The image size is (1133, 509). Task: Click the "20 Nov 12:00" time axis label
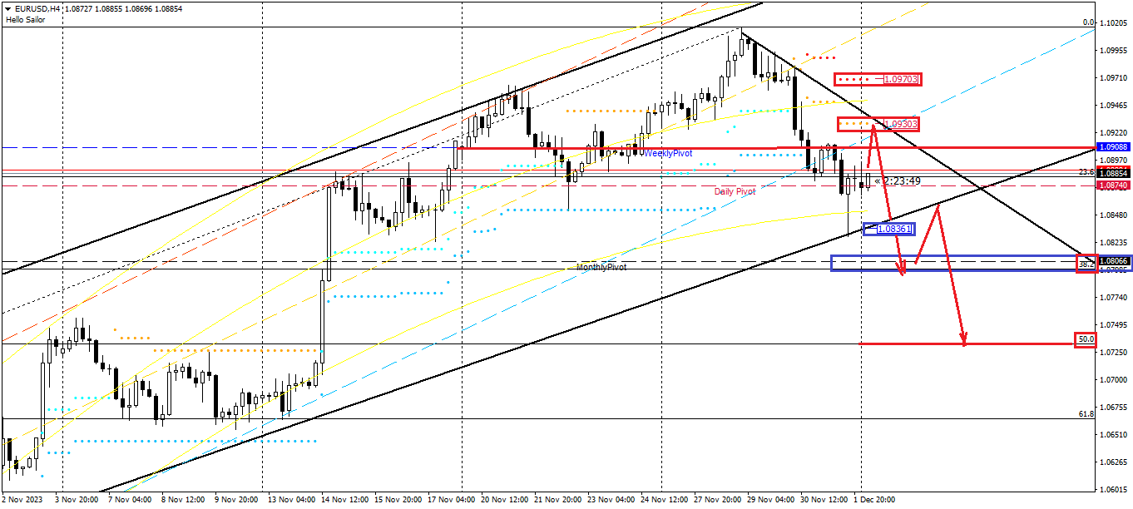(x=504, y=501)
